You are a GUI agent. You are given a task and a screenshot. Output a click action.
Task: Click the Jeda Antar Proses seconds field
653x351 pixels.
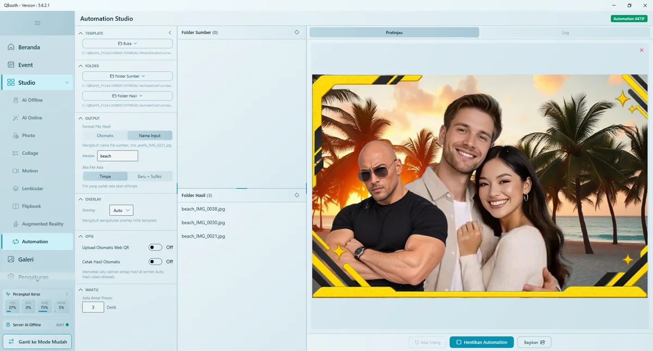(93, 307)
